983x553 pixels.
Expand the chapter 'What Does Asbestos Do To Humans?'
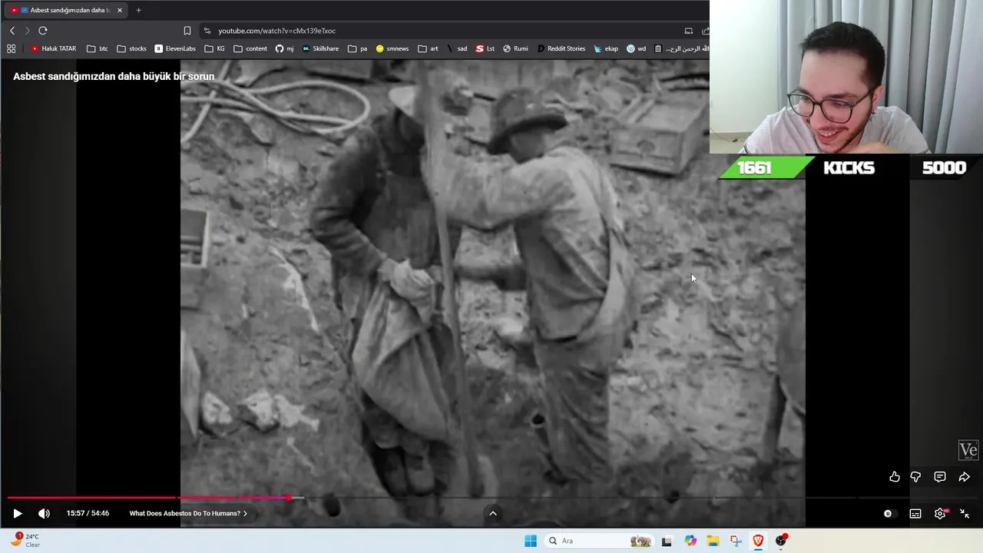188,513
